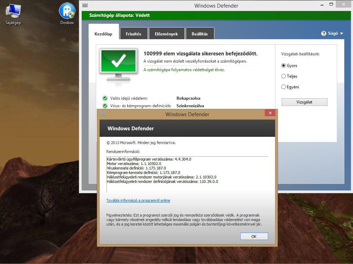Click the Súgó help question mark icon

pyautogui.click(x=323, y=33)
